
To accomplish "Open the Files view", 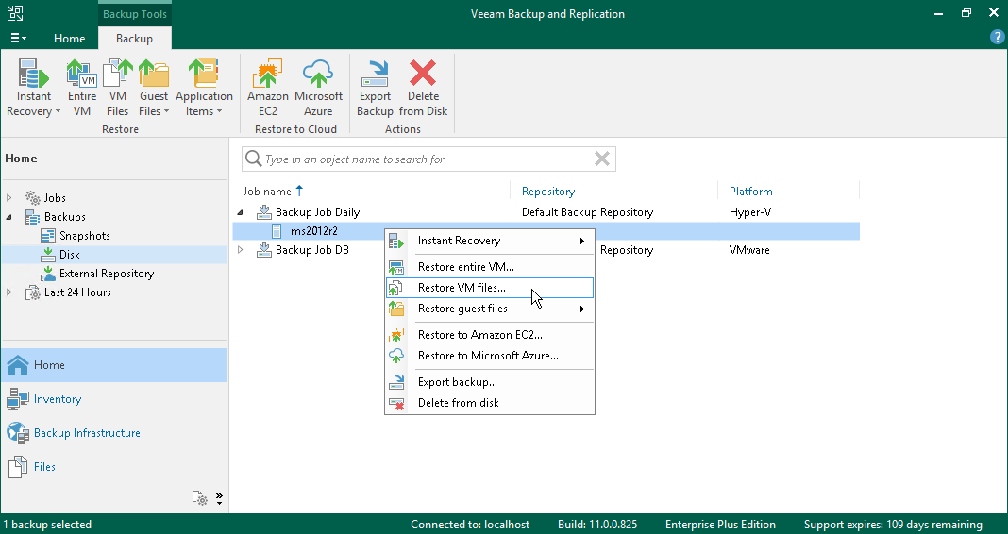I will (114, 467).
